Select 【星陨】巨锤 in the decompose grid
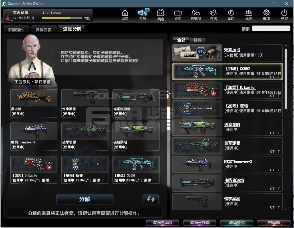 85,170
